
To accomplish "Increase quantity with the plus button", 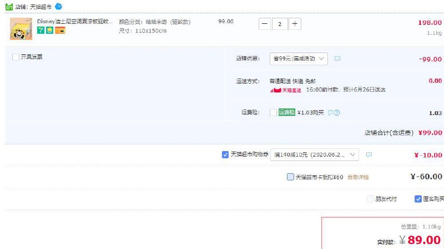I will 295,24.
